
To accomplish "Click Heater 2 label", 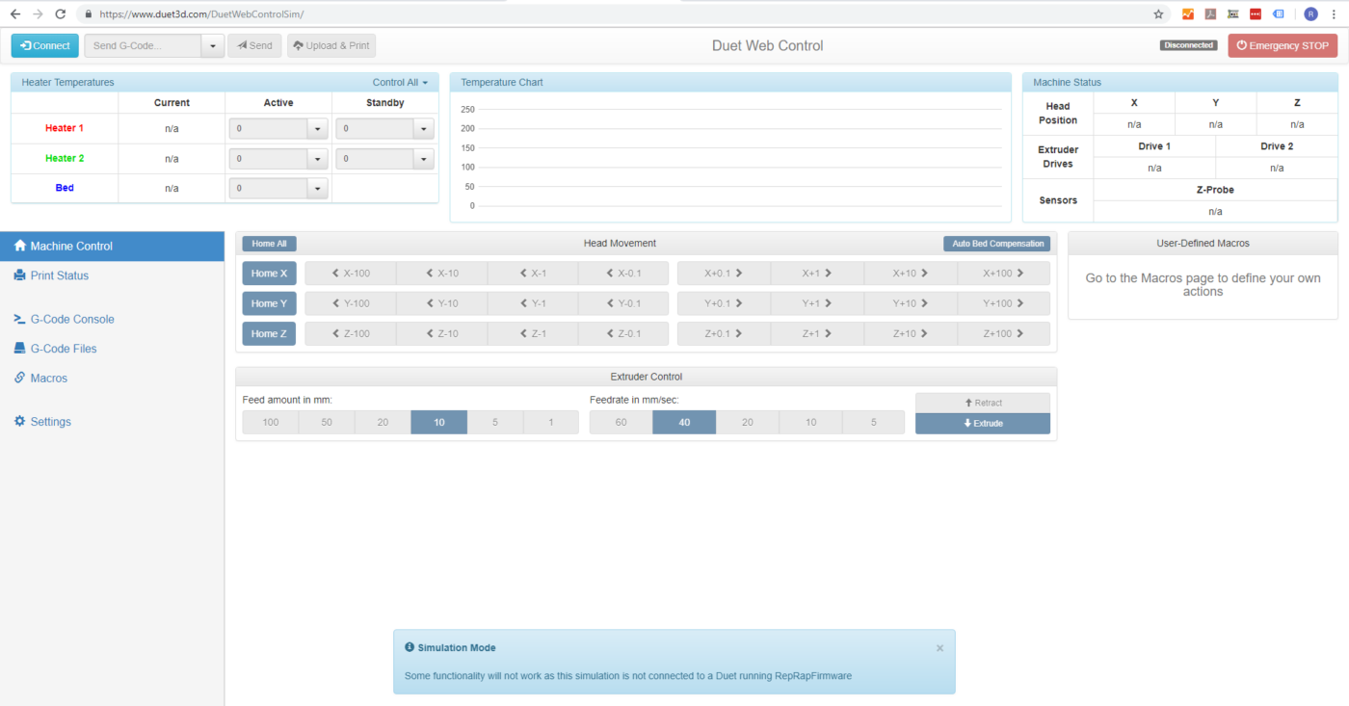I will pyautogui.click(x=65, y=158).
